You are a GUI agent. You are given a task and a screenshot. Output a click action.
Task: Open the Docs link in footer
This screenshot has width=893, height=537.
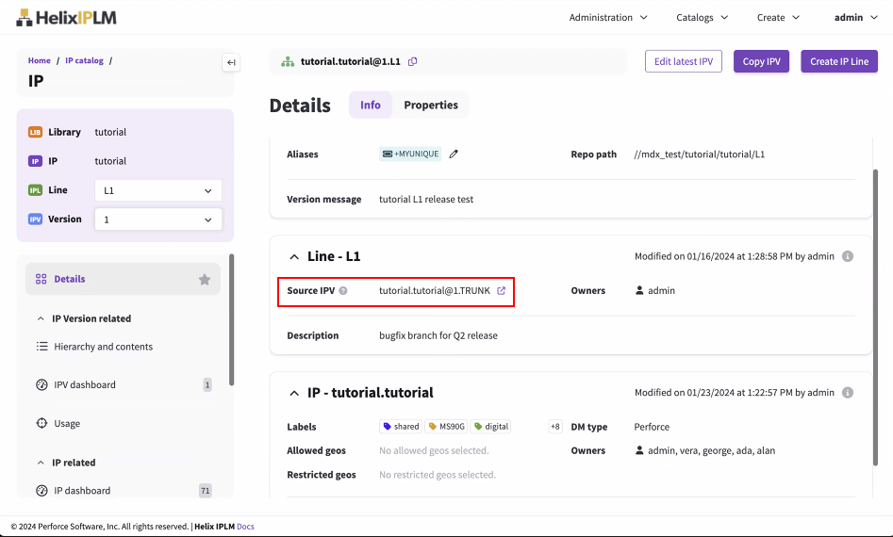point(245,527)
